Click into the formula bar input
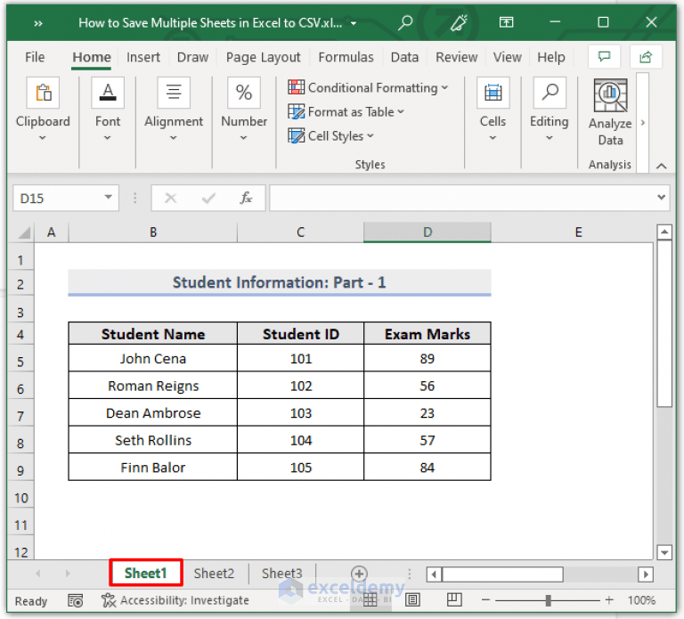 [462, 198]
